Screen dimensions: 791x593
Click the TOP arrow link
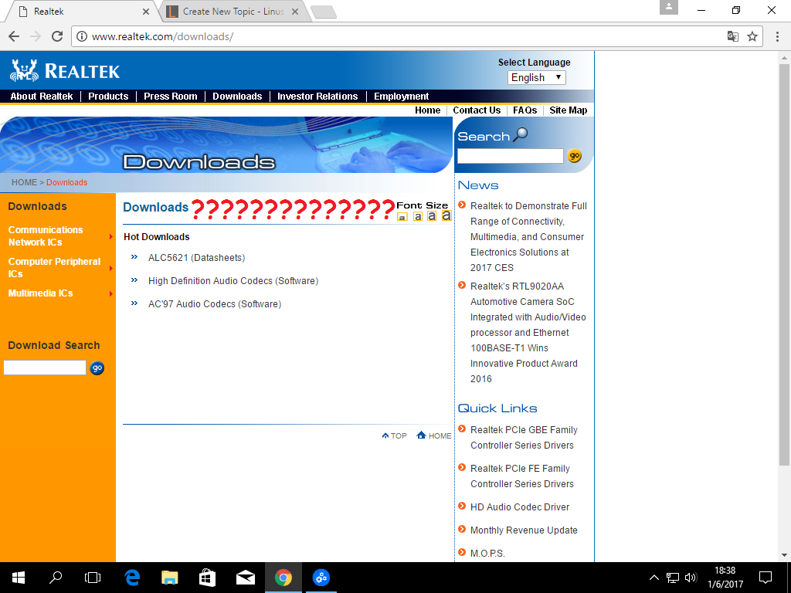[x=395, y=435]
